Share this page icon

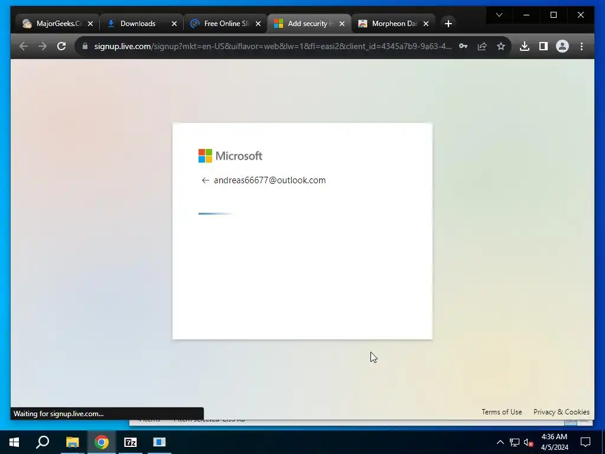tap(482, 46)
